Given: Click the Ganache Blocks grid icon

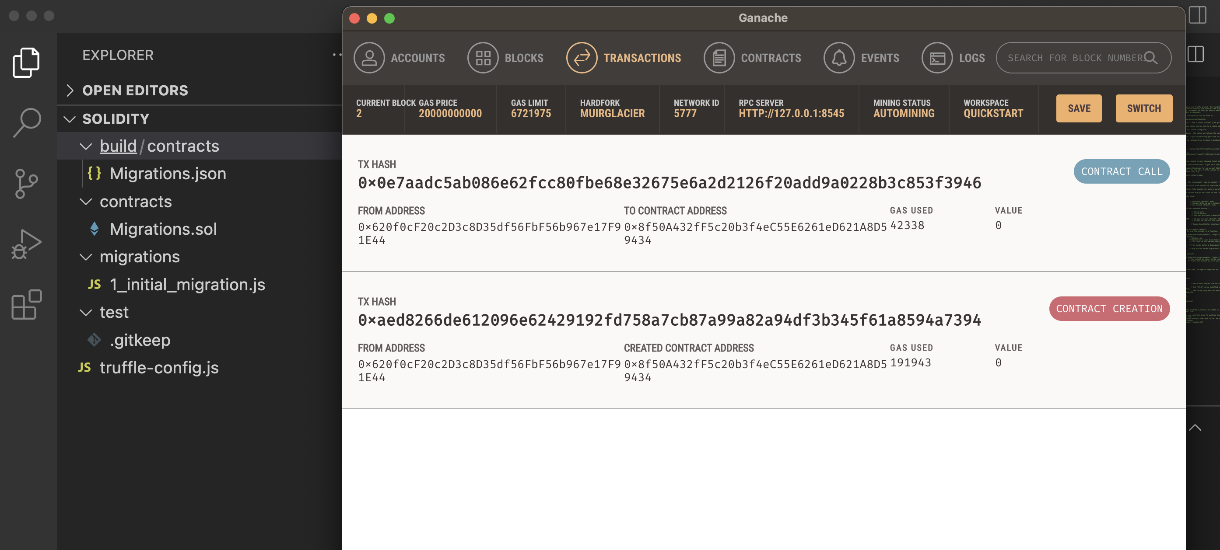Looking at the screenshot, I should [x=483, y=58].
